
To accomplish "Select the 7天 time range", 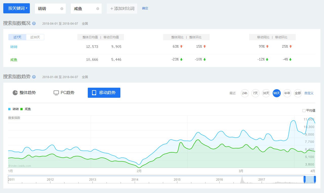I will pos(255,93).
